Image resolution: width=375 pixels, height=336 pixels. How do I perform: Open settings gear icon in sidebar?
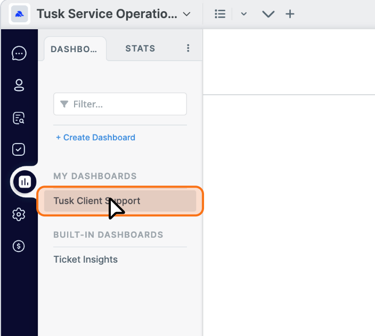19,214
